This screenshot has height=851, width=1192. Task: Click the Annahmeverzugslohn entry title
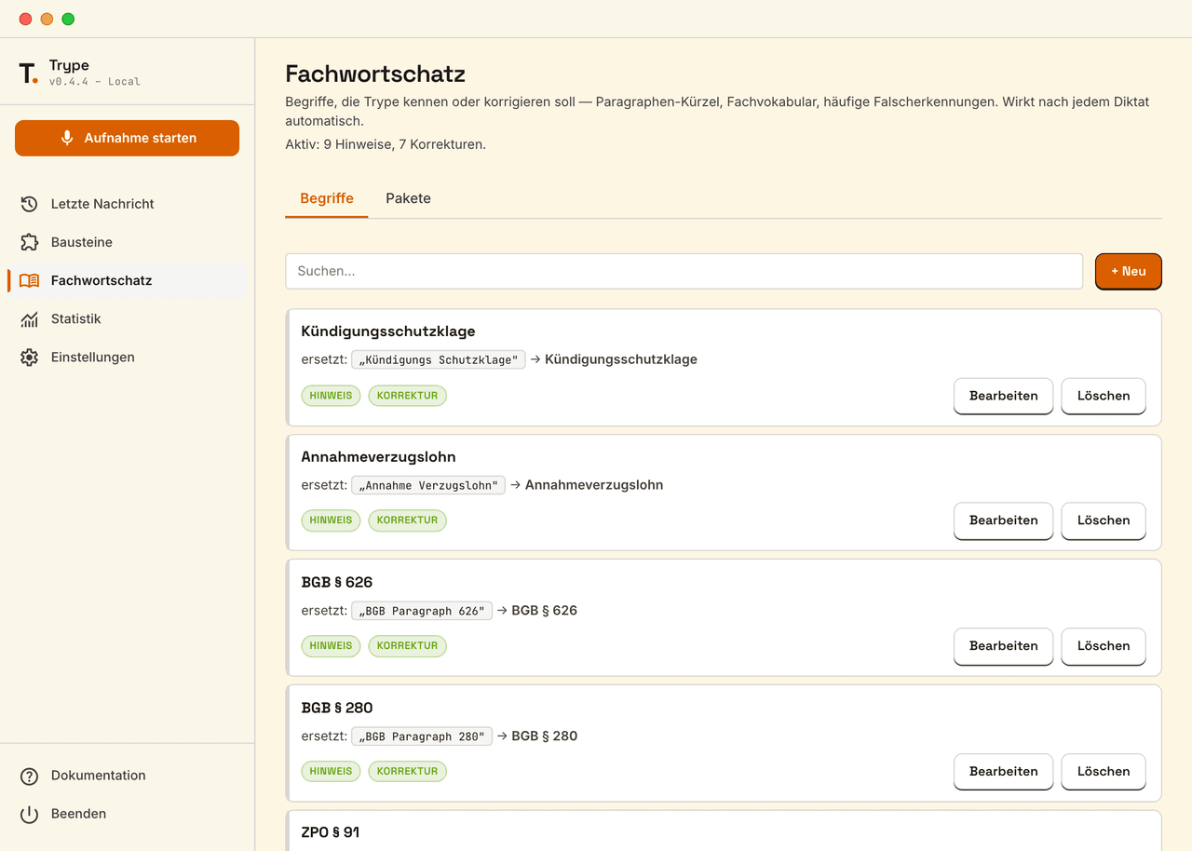378,457
